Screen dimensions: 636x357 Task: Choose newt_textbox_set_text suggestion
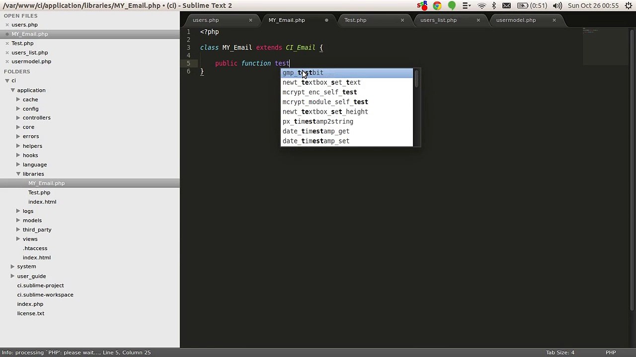tap(347, 83)
